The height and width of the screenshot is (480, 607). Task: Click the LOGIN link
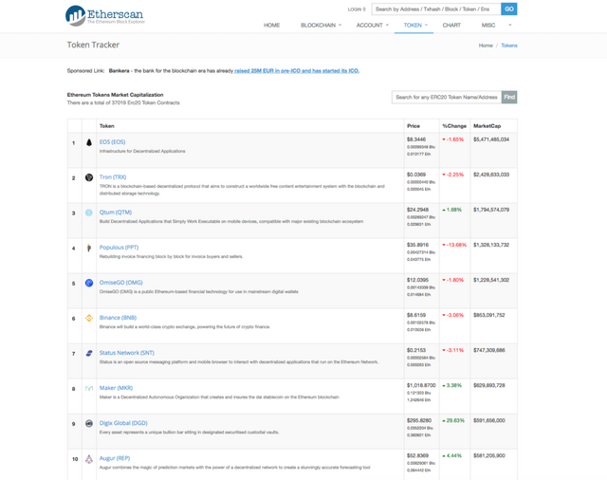pos(357,9)
